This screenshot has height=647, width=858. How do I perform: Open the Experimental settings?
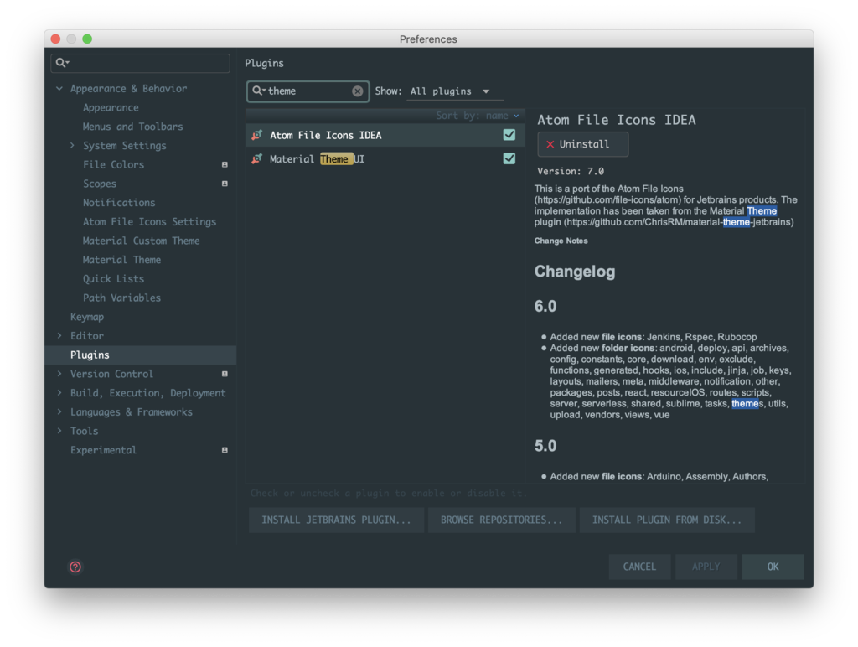103,450
